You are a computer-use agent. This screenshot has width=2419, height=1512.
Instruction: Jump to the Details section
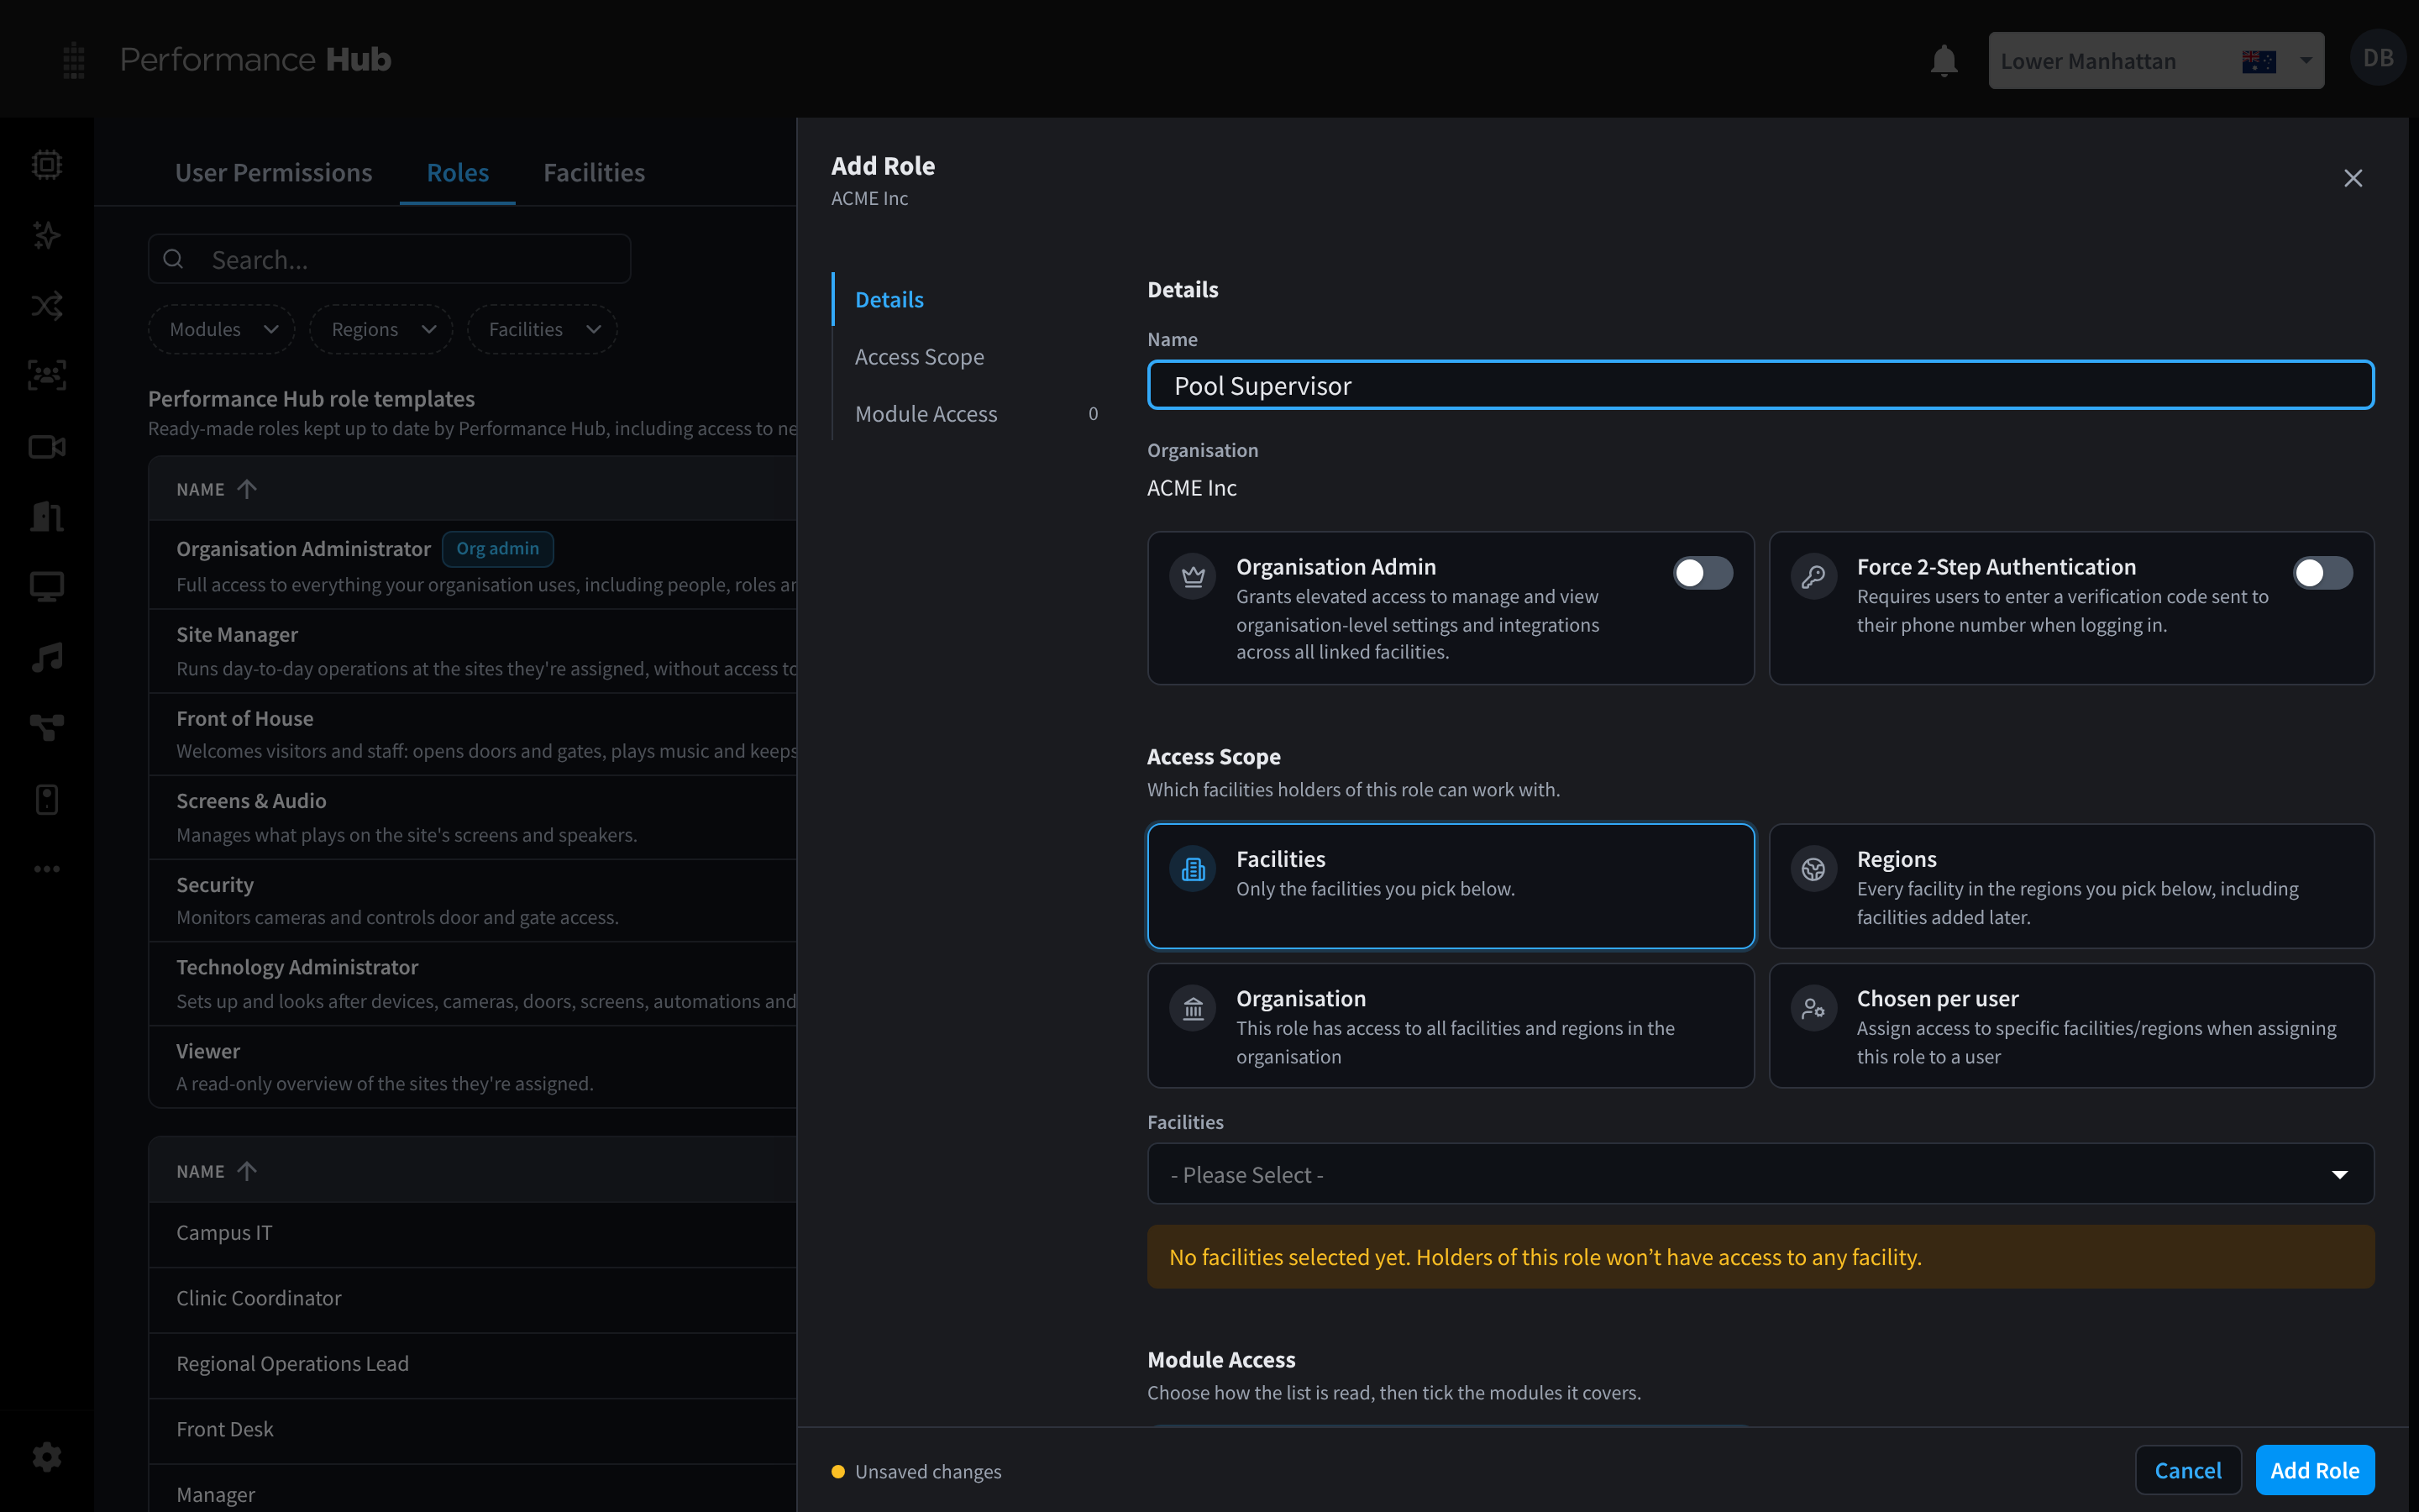click(889, 299)
